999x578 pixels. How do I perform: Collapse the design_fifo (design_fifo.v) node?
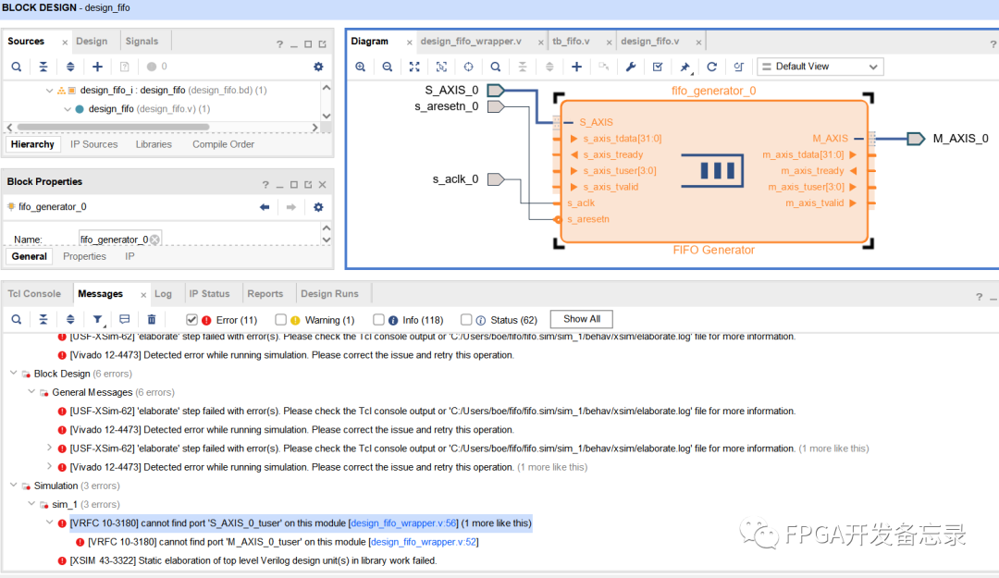(x=67, y=109)
